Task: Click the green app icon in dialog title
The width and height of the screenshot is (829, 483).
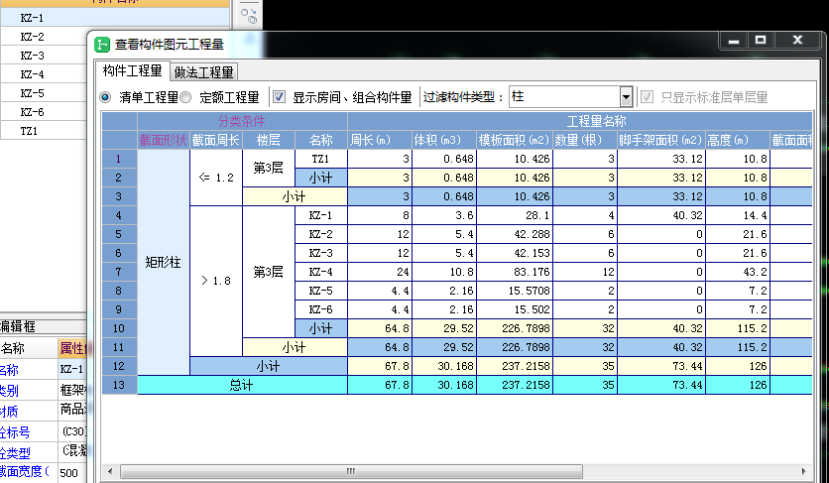Action: [102, 45]
